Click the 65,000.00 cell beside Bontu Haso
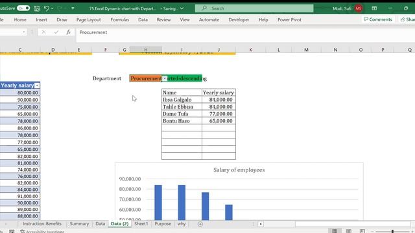Viewport: 415px width, 233px height. pyautogui.click(x=219, y=121)
